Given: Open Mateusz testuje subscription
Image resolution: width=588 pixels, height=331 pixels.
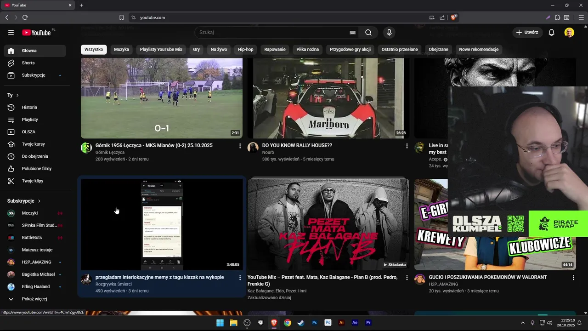Looking at the screenshot, I should (35, 250).
